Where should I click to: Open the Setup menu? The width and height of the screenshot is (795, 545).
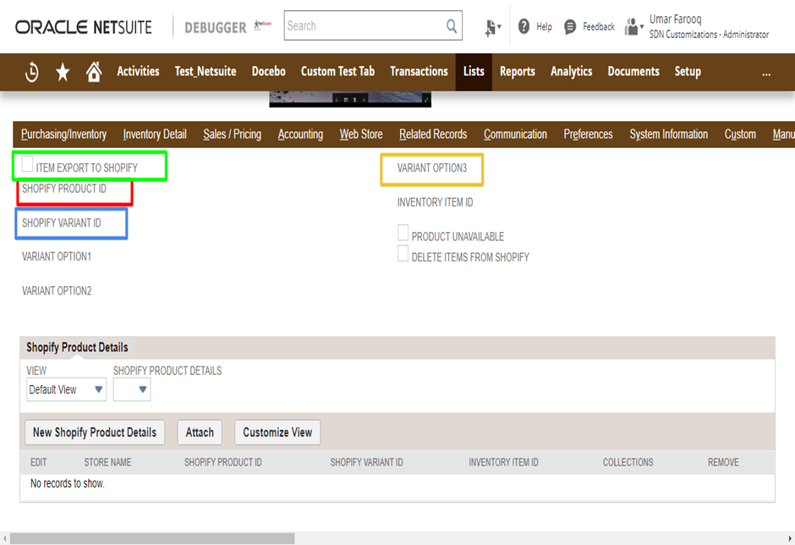pos(688,72)
